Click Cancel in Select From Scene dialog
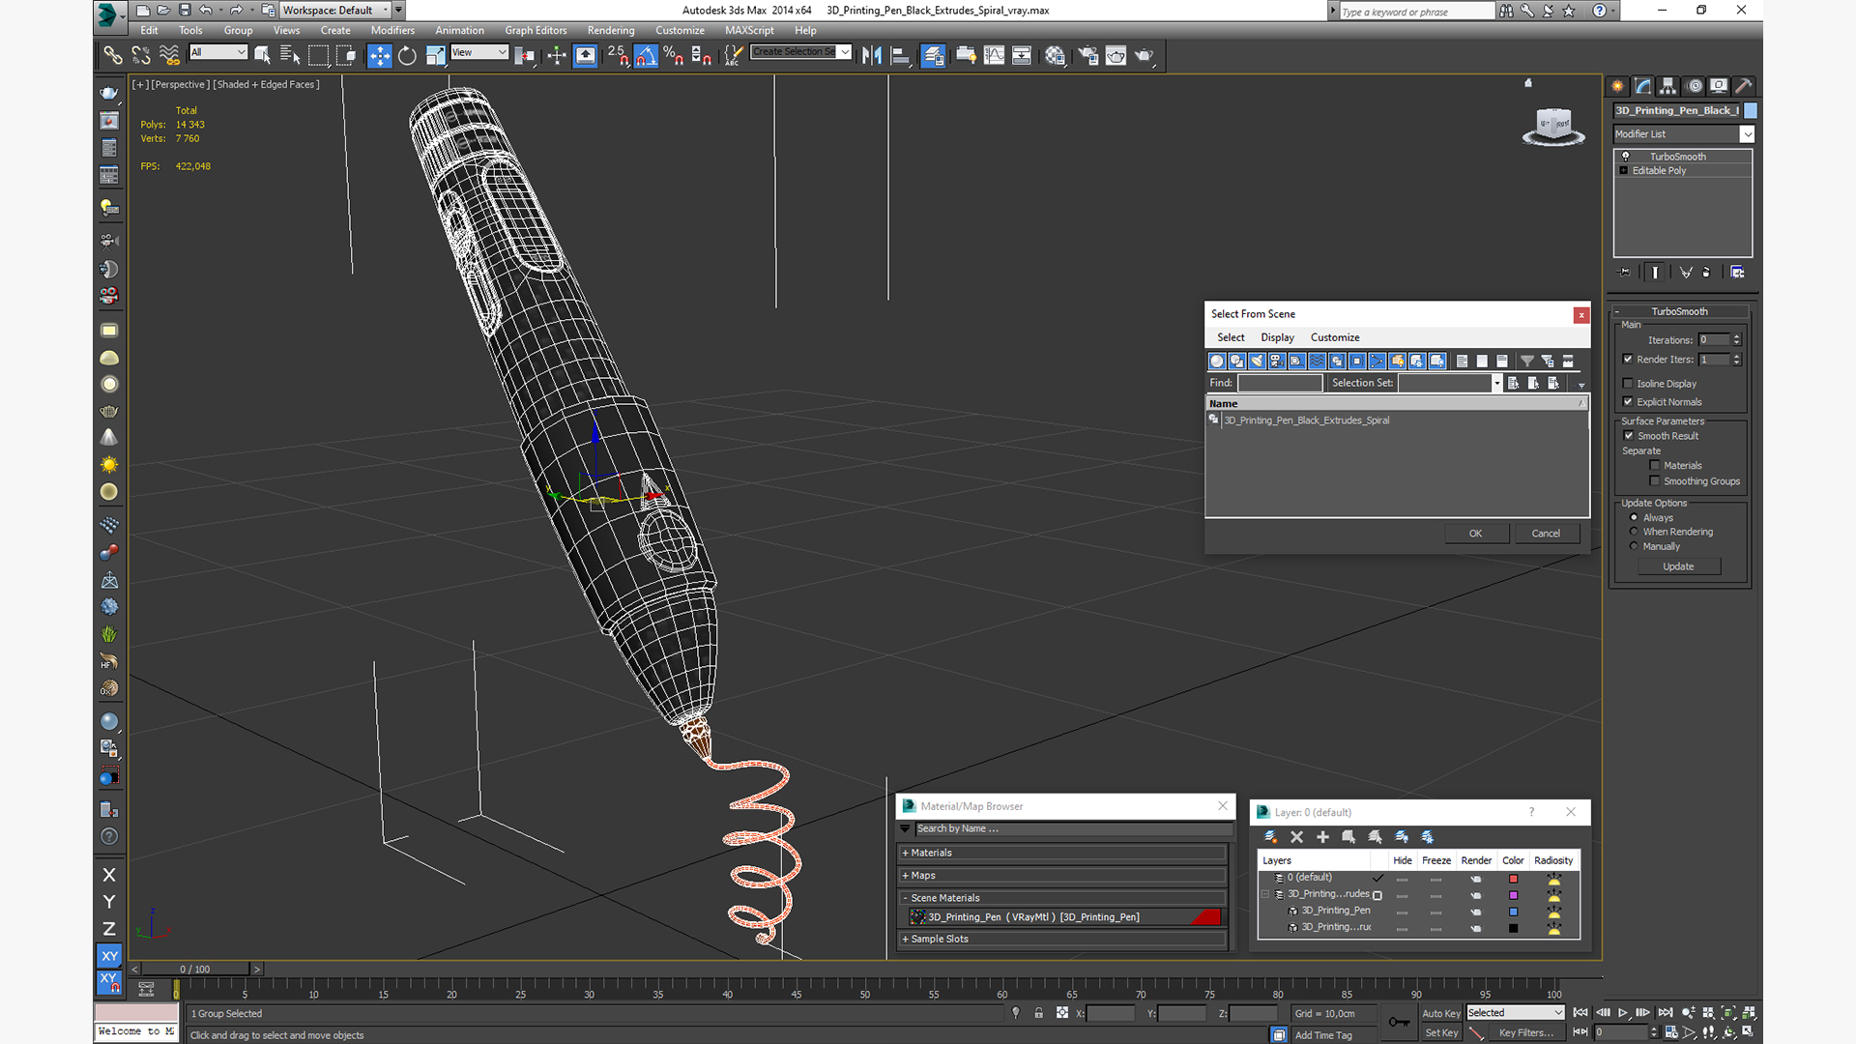The image size is (1856, 1044). tap(1546, 534)
